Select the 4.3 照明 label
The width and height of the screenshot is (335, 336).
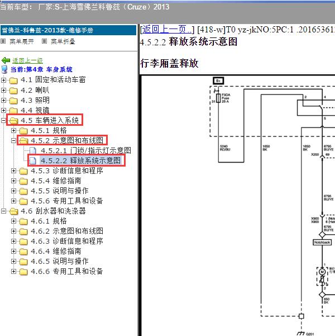(35, 100)
